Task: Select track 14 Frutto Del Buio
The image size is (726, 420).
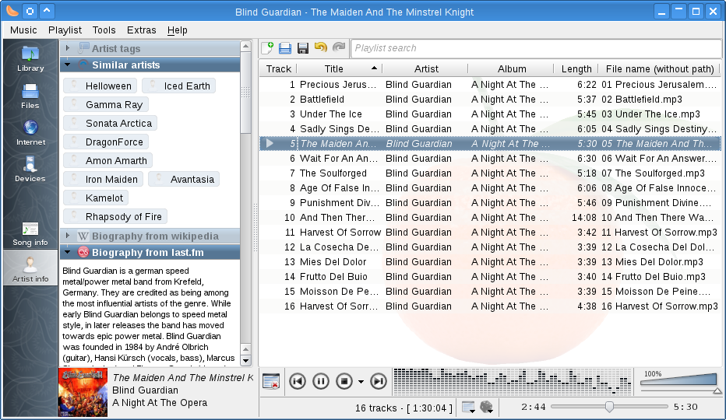Action: tap(490, 277)
